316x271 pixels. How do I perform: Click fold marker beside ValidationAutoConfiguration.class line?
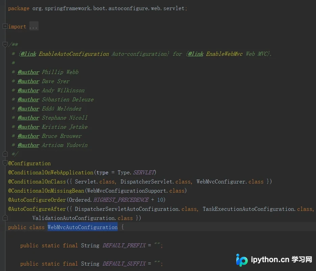tap(5, 218)
